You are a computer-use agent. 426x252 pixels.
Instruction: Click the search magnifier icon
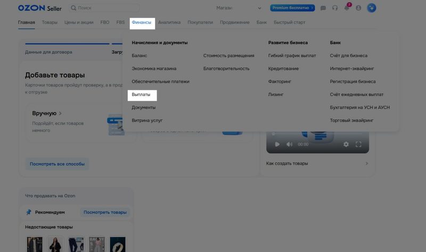pyautogui.click(x=73, y=8)
